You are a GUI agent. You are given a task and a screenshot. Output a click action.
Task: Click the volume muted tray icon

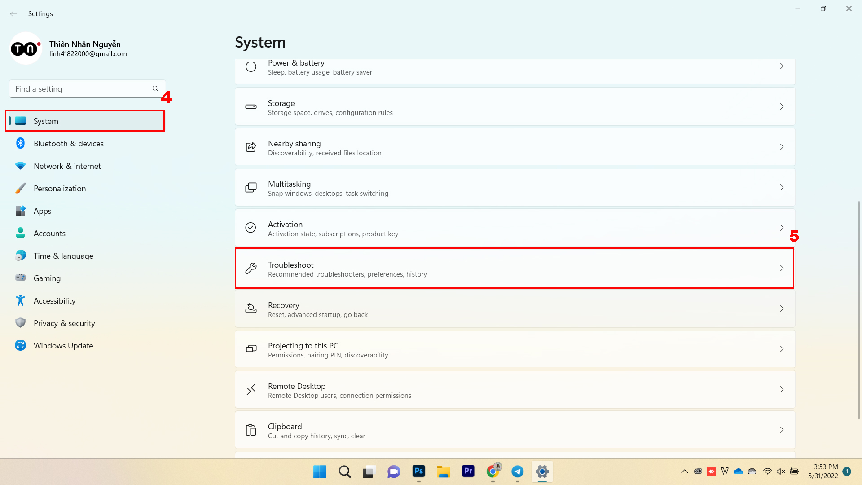(x=781, y=472)
